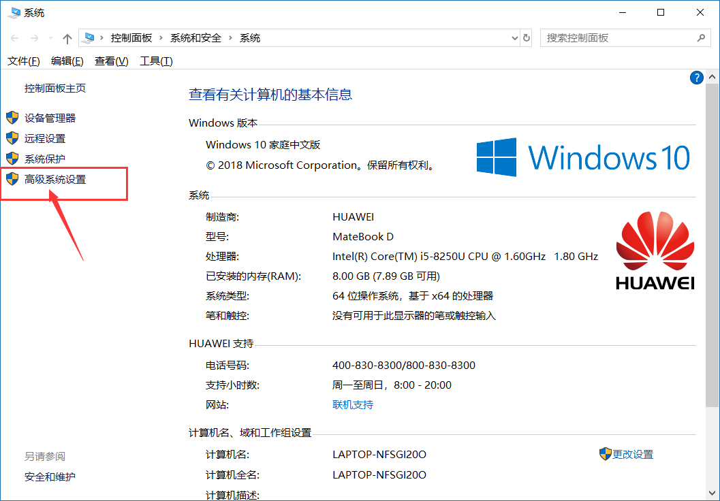Close the 系统 window
Viewport: 720px width, 501px height.
[x=700, y=12]
